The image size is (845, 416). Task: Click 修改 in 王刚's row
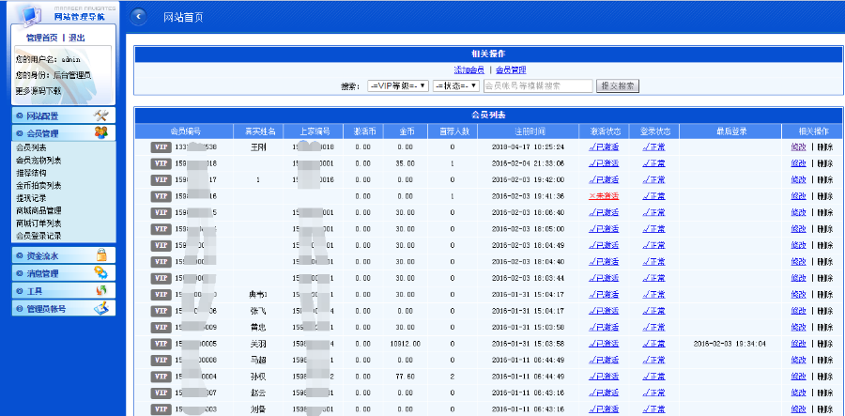pyautogui.click(x=799, y=147)
